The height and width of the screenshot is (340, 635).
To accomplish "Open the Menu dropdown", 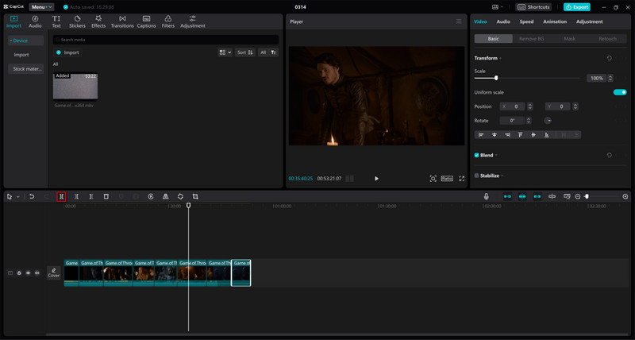I will (x=41, y=7).
